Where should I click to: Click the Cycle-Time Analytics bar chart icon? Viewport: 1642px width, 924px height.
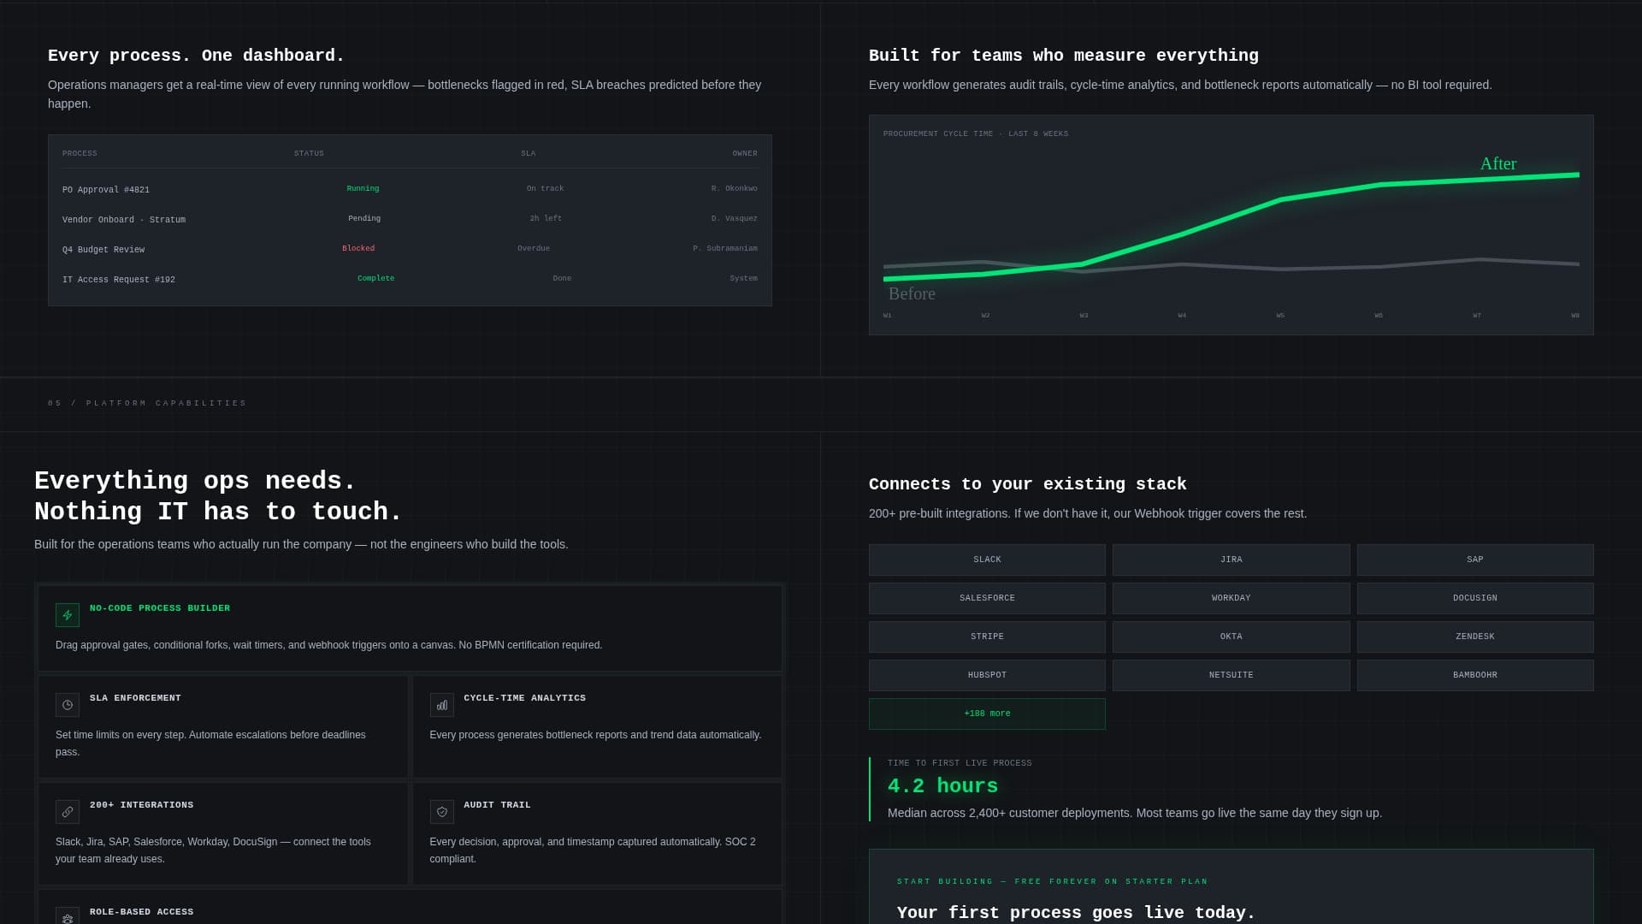tap(441, 705)
